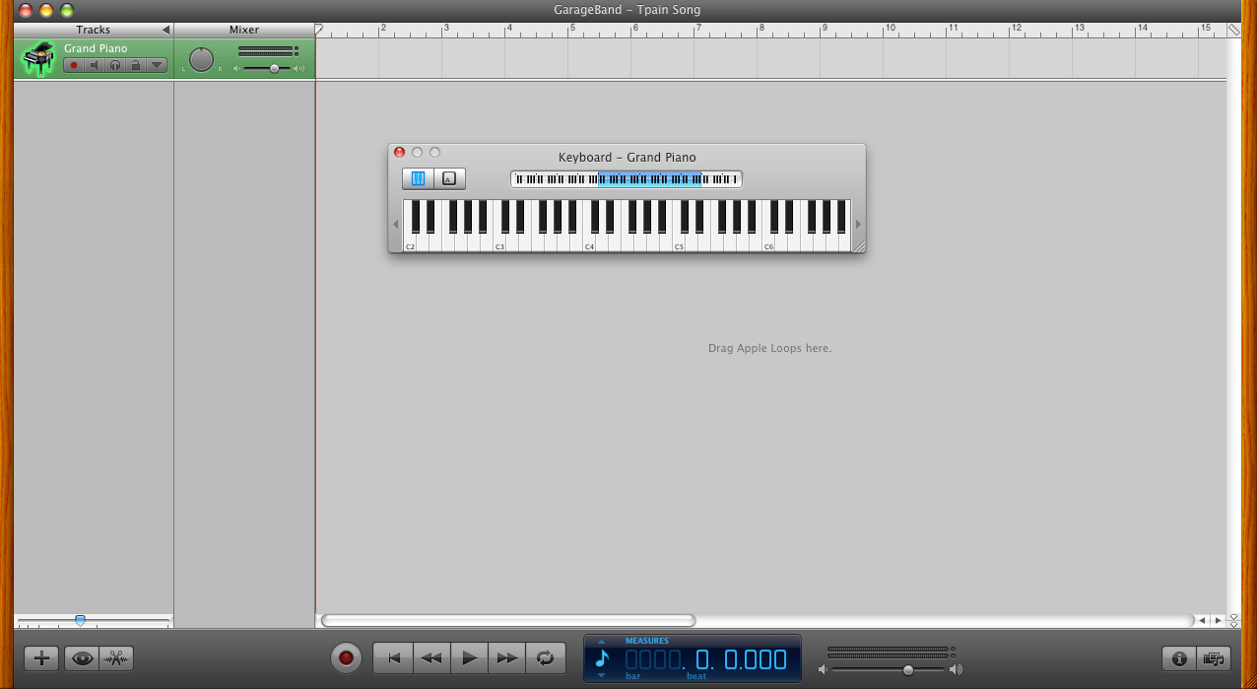Open the Track Editor scissors icon
The width and height of the screenshot is (1257, 689).
click(x=117, y=657)
